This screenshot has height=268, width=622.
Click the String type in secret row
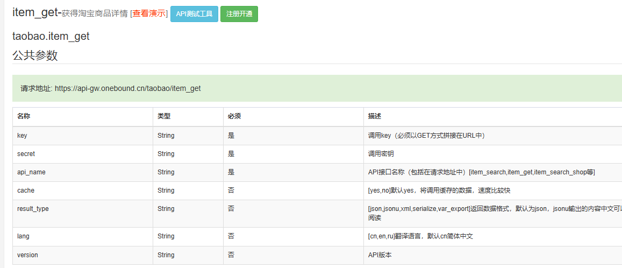point(166,154)
